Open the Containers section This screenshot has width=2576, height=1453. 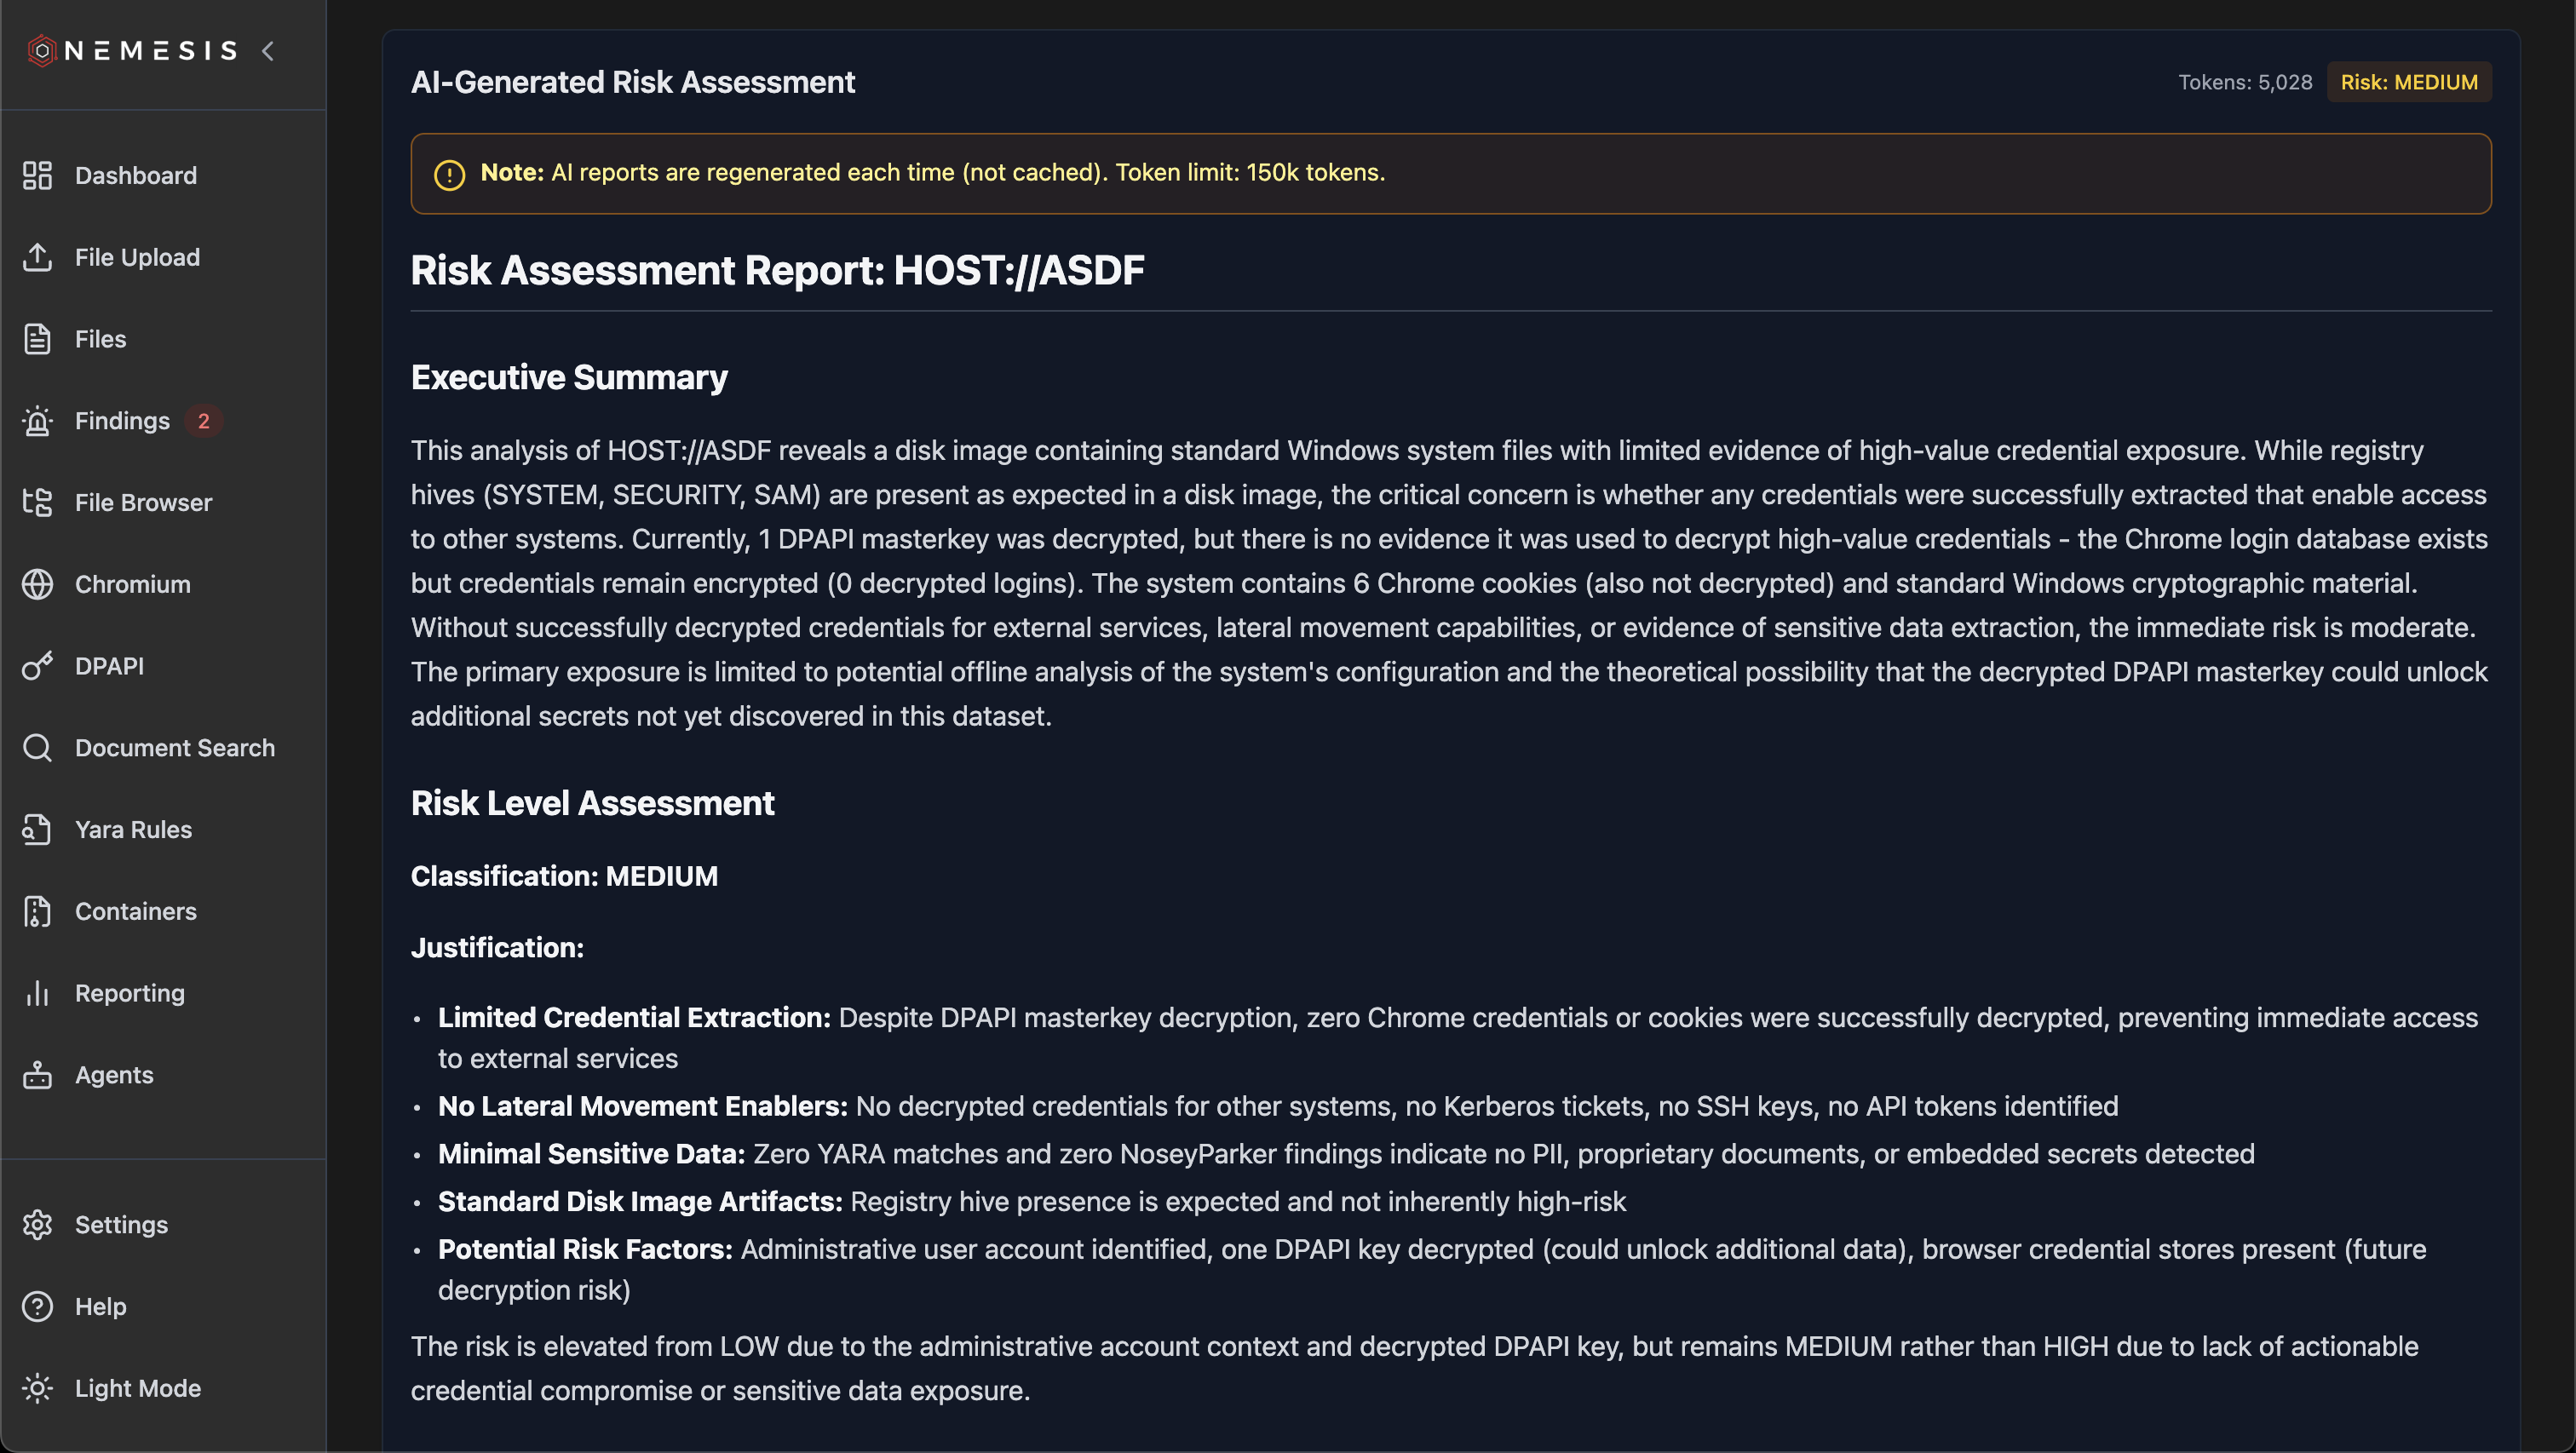pyautogui.click(x=136, y=911)
